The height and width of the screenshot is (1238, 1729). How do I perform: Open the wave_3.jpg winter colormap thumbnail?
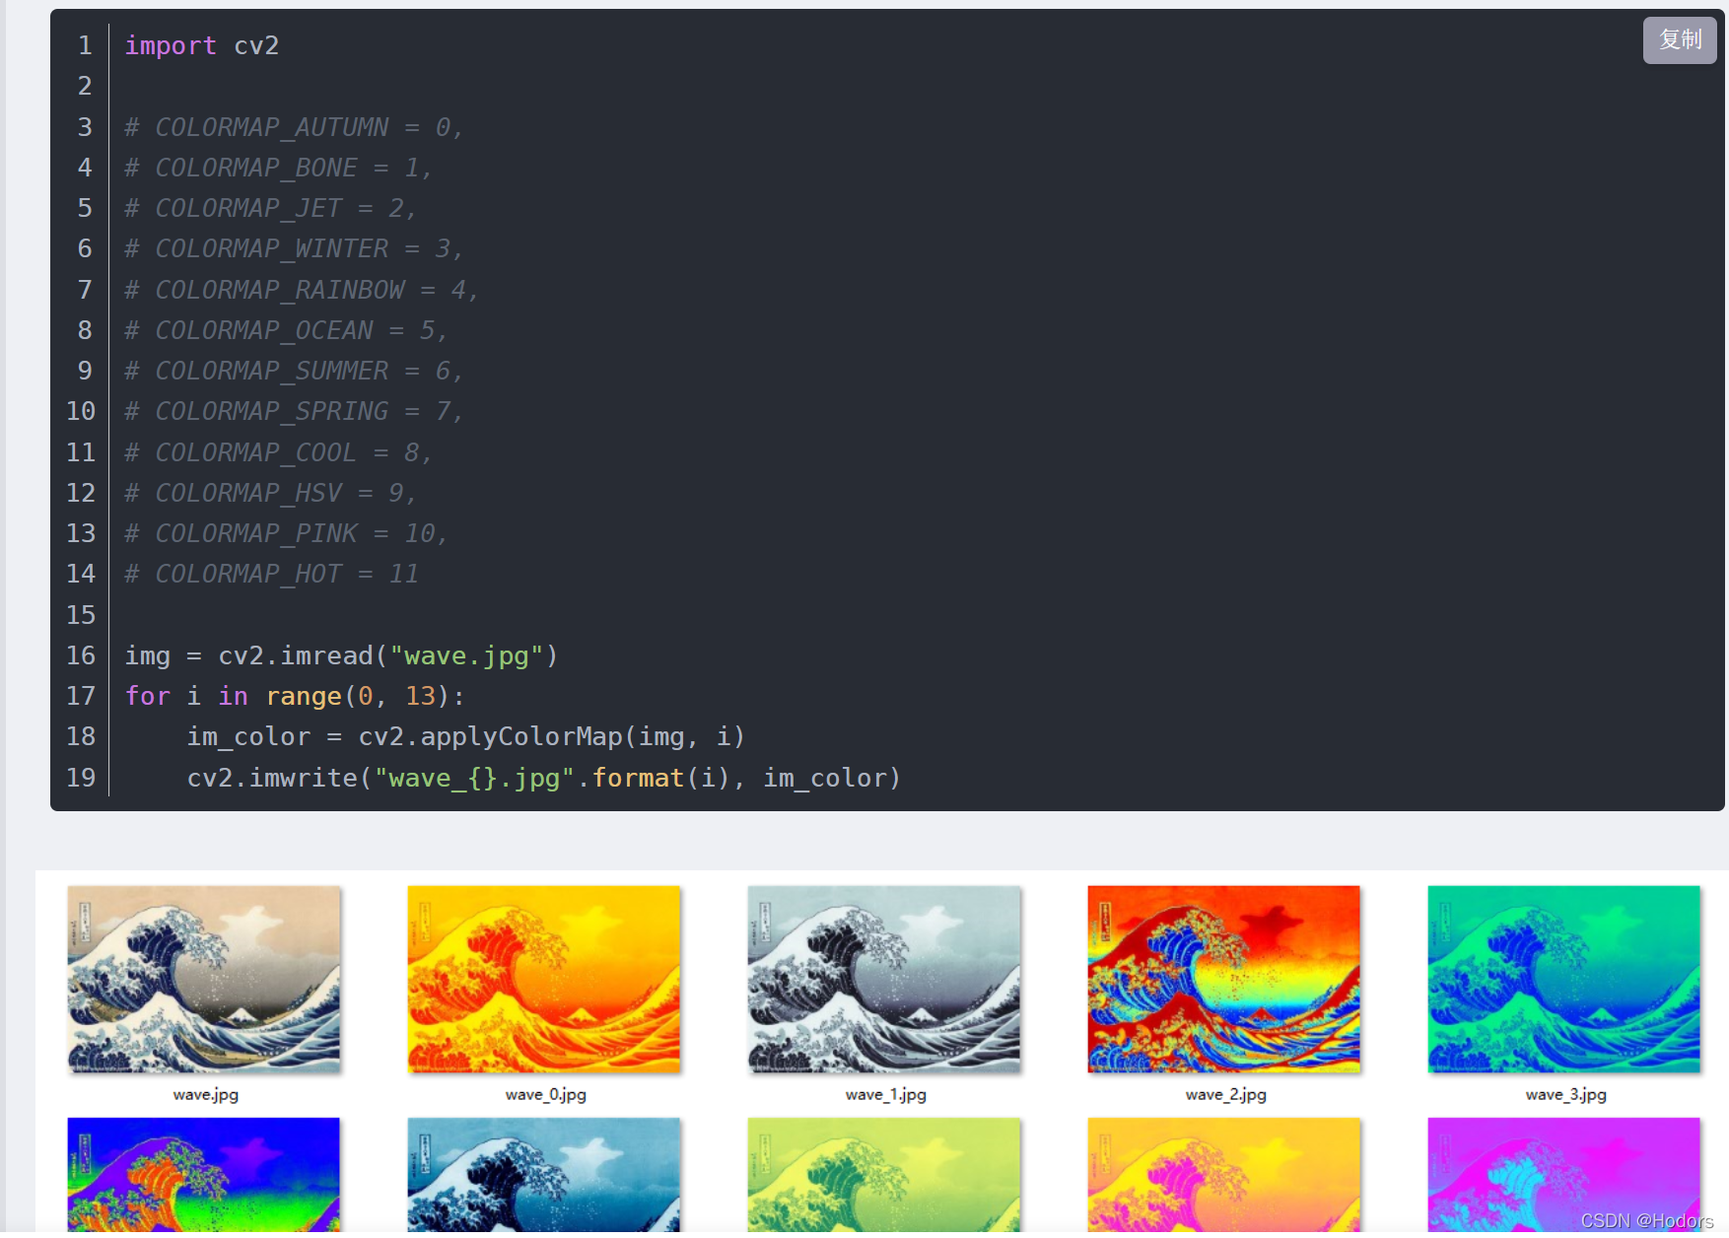pos(1562,979)
